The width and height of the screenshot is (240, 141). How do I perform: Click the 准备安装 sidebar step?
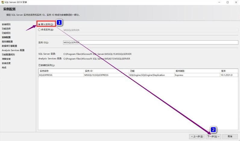[x=6, y=59]
